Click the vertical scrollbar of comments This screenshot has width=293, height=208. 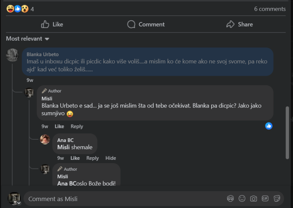coord(287,133)
